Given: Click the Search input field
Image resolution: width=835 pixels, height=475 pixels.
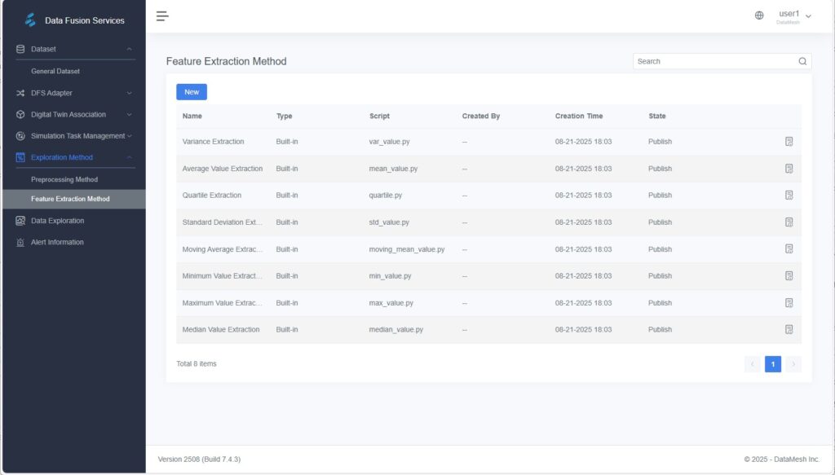Looking at the screenshot, I should click(x=714, y=61).
